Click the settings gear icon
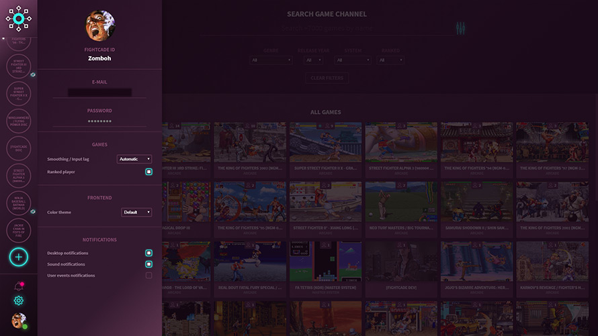The height and width of the screenshot is (336, 598). tap(18, 300)
